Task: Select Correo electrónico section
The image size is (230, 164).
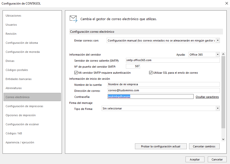Action: click(x=32, y=97)
